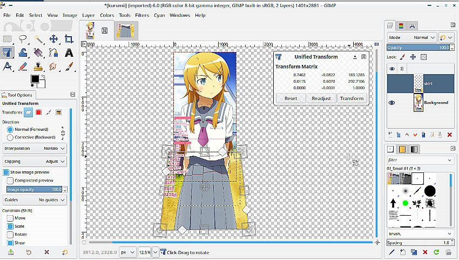Image resolution: width=459 pixels, height=260 pixels.
Task: Click the foreground color swatch
Action: (35, 79)
